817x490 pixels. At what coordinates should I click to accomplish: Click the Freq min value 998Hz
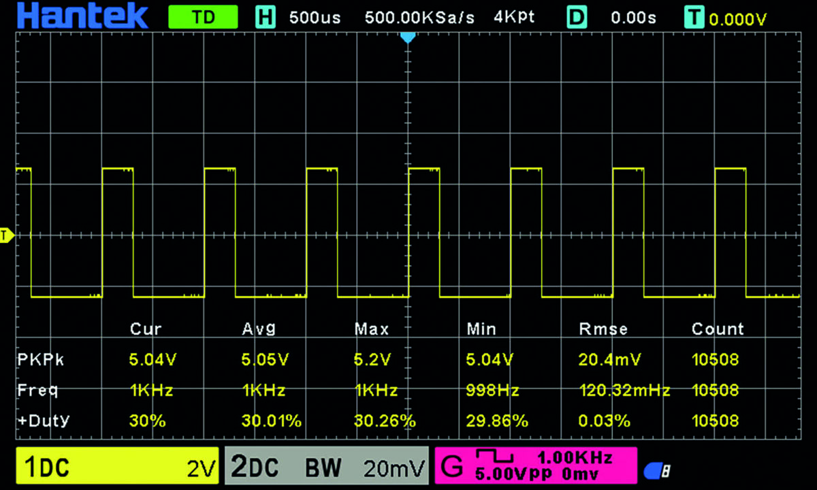pyautogui.click(x=493, y=391)
